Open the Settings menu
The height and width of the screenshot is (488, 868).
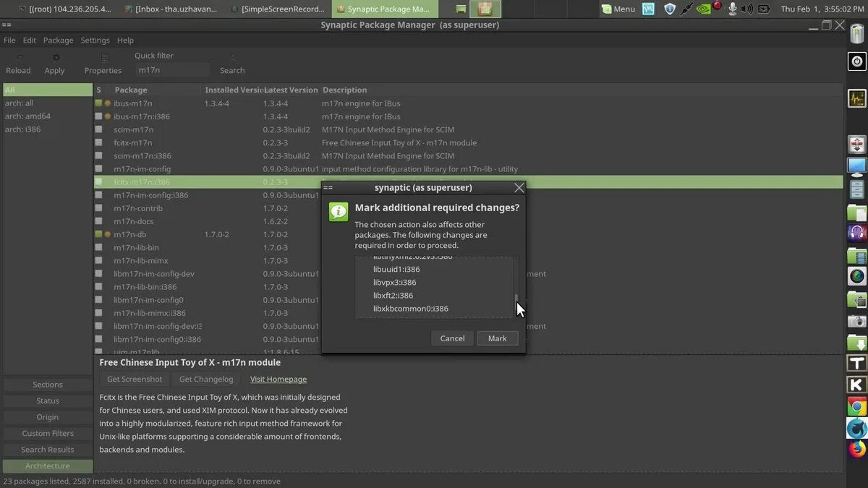point(95,40)
